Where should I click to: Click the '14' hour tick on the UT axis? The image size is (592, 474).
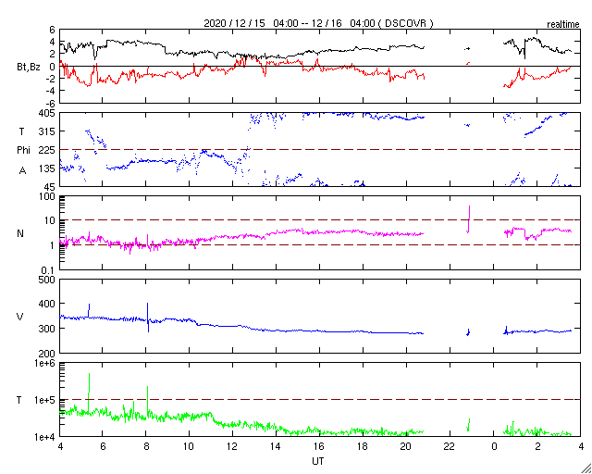[276, 447]
